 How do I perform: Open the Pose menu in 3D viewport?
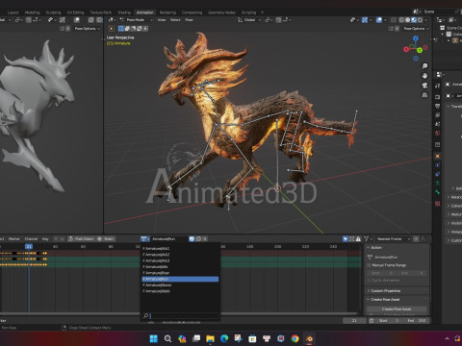(x=189, y=20)
